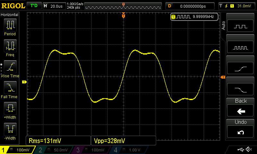This screenshot has width=257, height=154.
Task: Click the Back arrow button
Action: (240, 111)
